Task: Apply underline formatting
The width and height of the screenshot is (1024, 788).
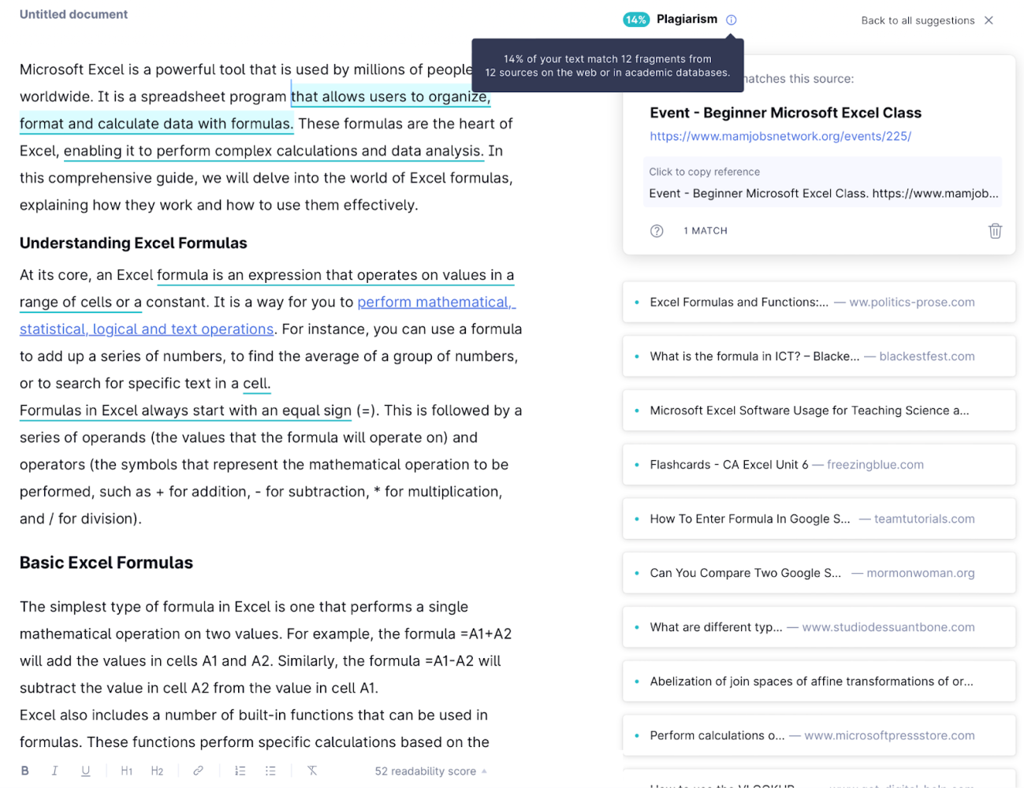Action: [85, 771]
